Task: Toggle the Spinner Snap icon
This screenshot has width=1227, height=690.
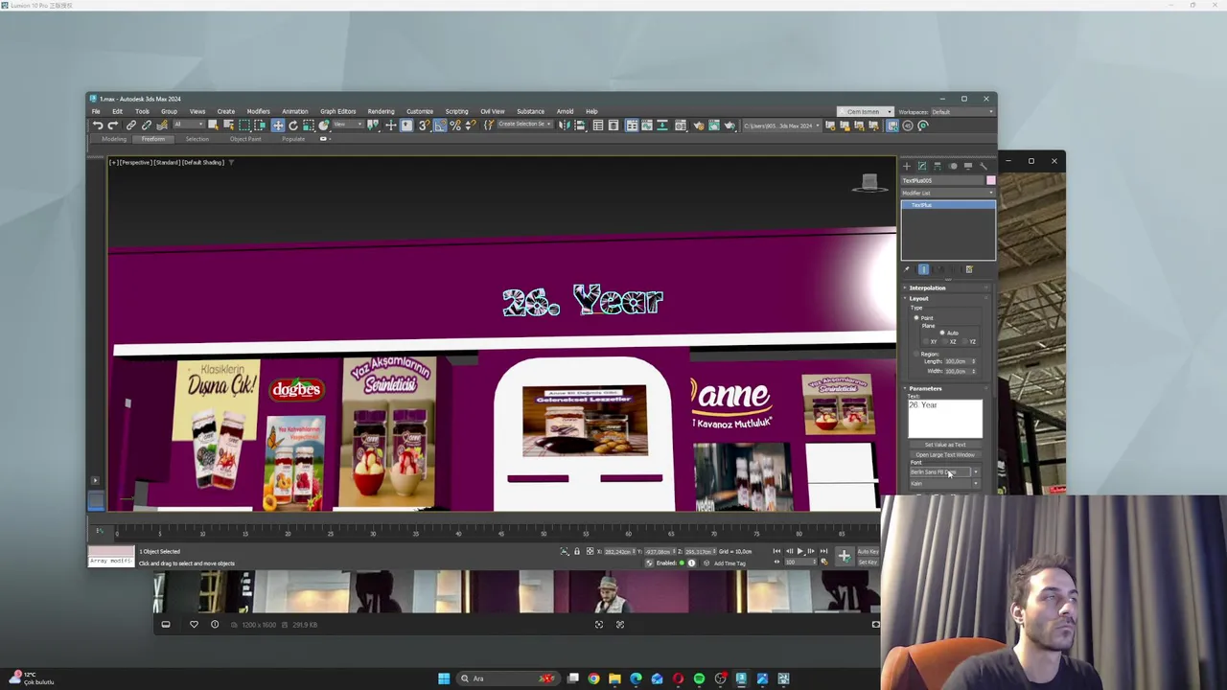Action: point(471,126)
